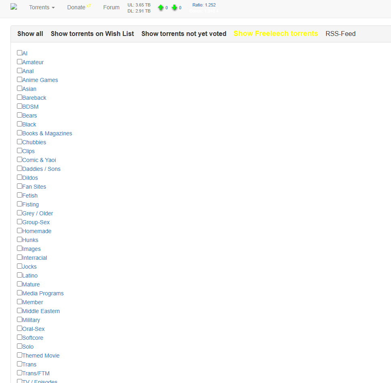Select the Show all filter
Viewport: 391px width, 383px height.
tap(30, 34)
